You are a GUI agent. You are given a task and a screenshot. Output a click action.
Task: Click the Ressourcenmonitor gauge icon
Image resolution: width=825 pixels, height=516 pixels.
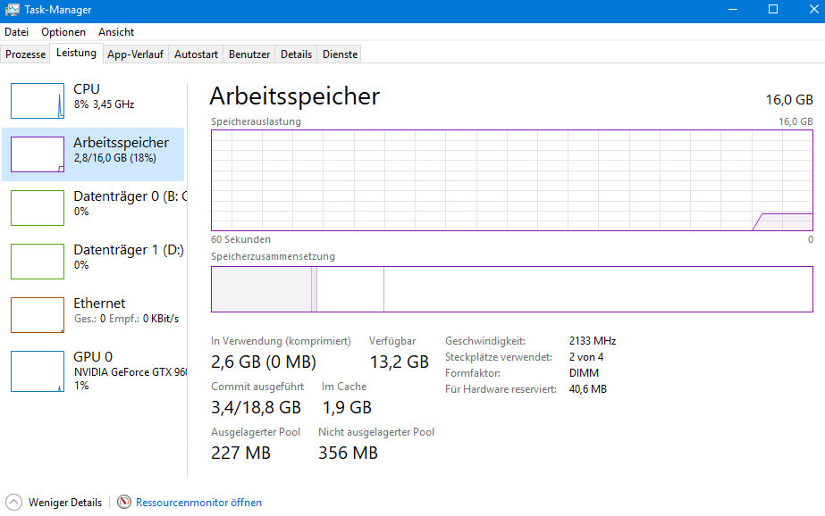pyautogui.click(x=124, y=503)
